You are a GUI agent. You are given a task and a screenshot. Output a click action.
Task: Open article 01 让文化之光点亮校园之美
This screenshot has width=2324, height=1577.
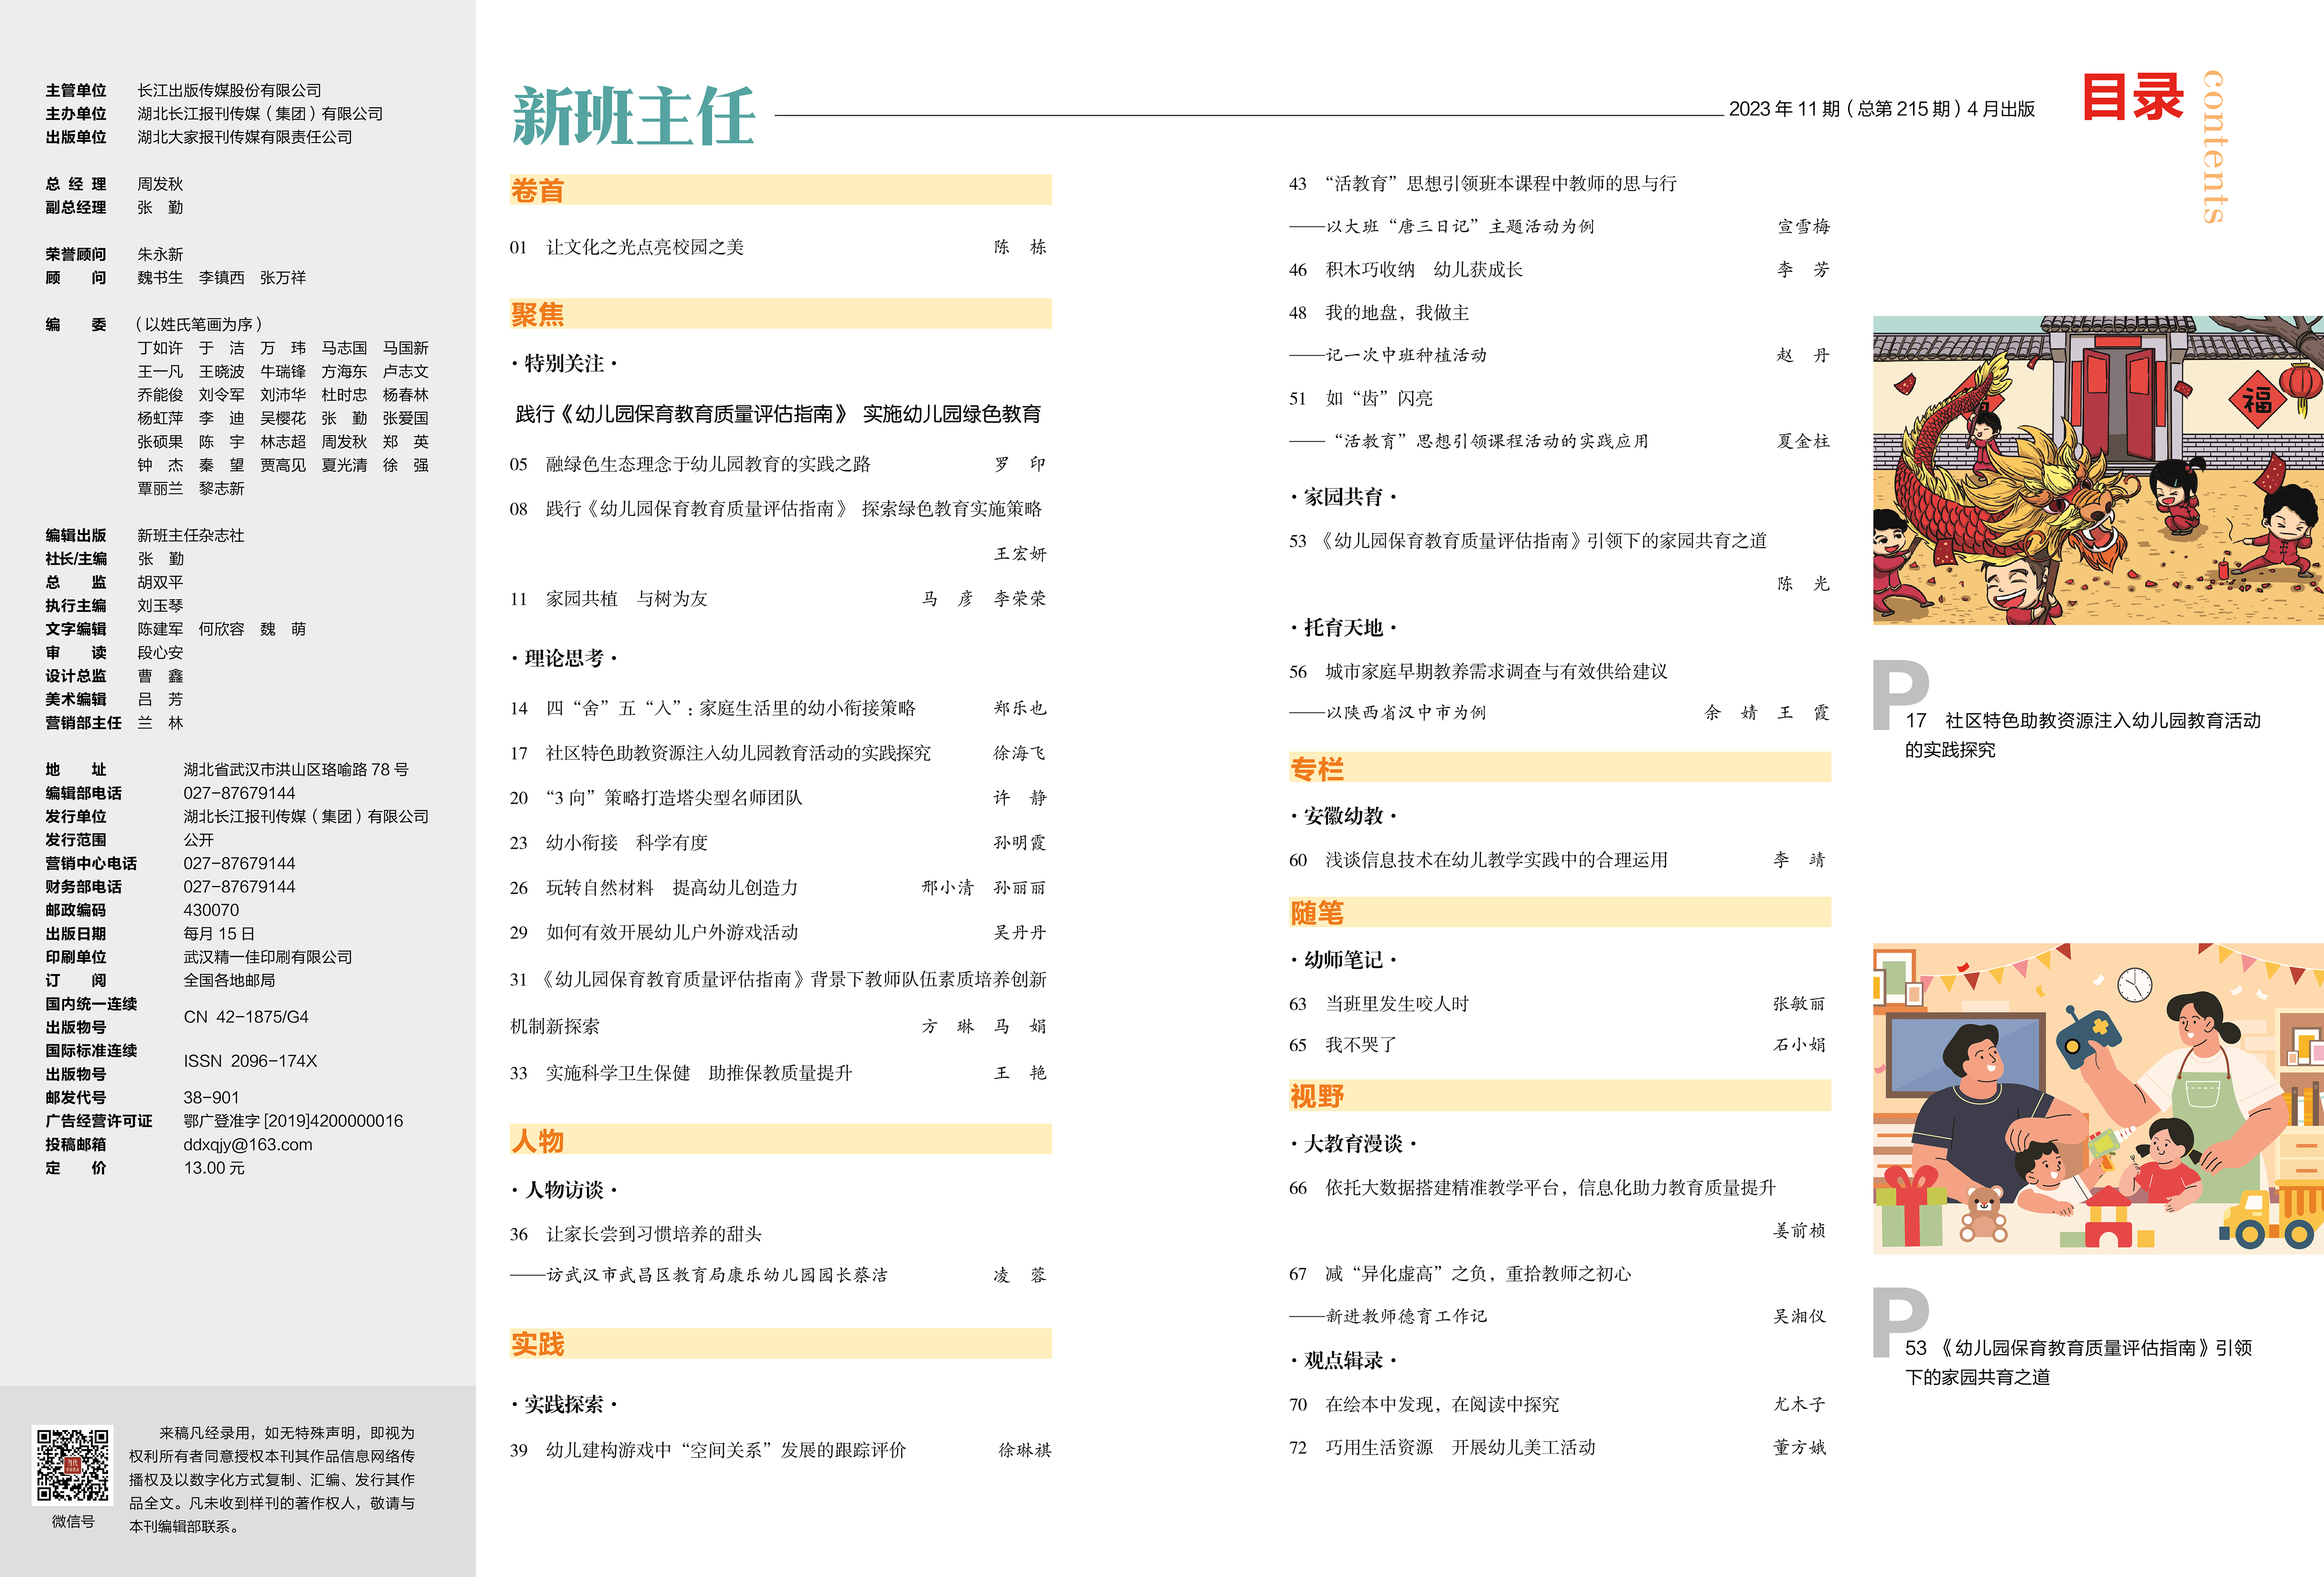pyautogui.click(x=645, y=247)
